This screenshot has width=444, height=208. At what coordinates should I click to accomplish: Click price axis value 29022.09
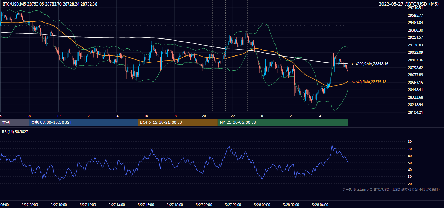(x=415, y=52)
